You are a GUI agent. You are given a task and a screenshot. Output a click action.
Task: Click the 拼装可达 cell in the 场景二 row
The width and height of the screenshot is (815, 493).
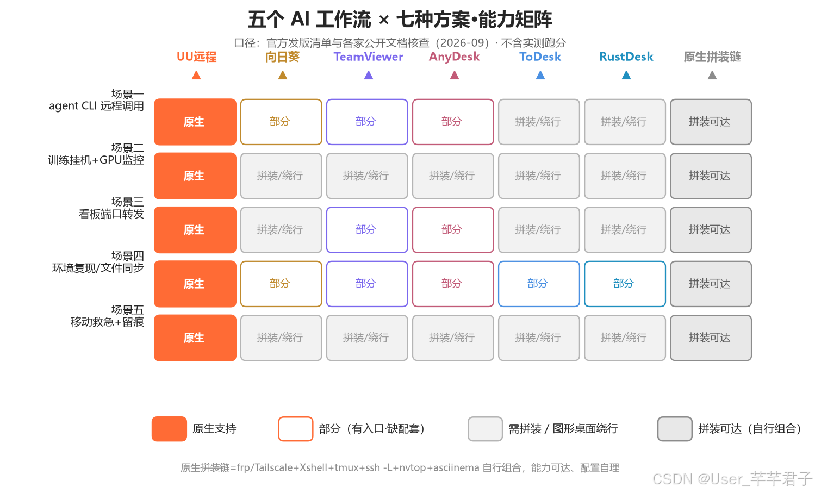tap(711, 176)
